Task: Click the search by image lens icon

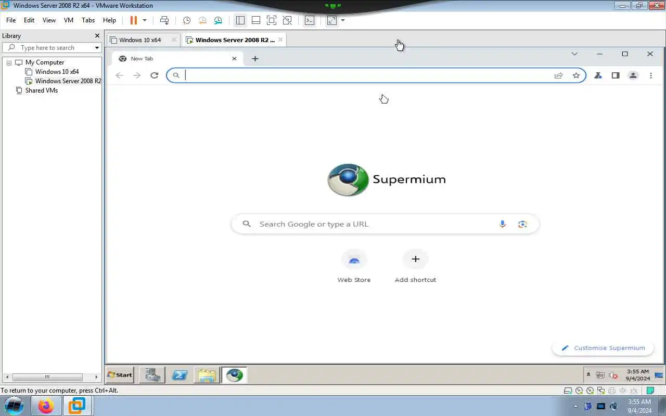Action: coord(522,224)
